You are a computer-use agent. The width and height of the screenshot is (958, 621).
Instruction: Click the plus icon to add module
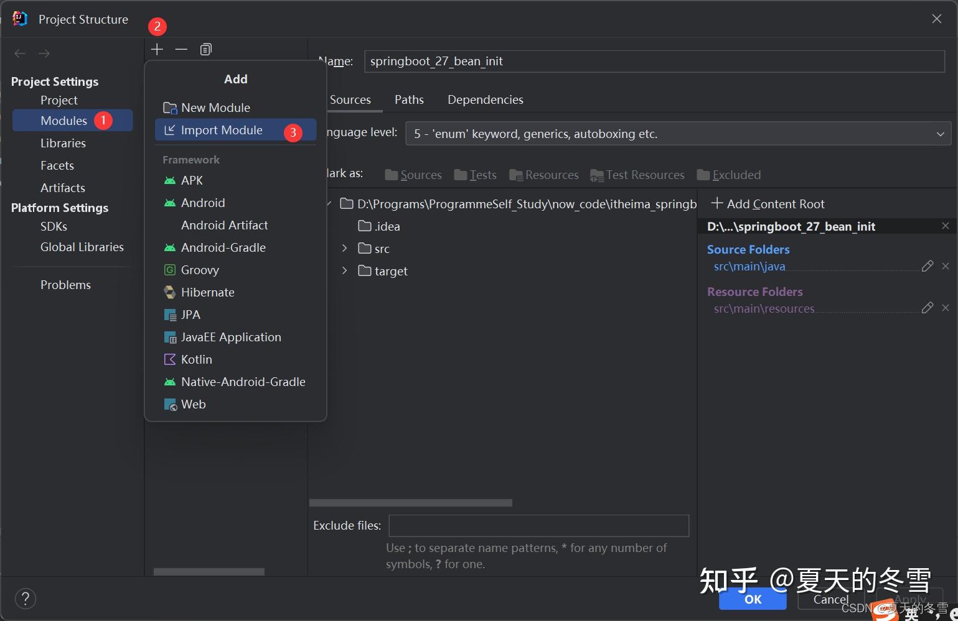click(x=157, y=49)
